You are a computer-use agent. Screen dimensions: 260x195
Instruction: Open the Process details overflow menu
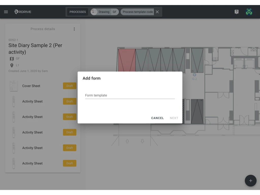(x=74, y=29)
